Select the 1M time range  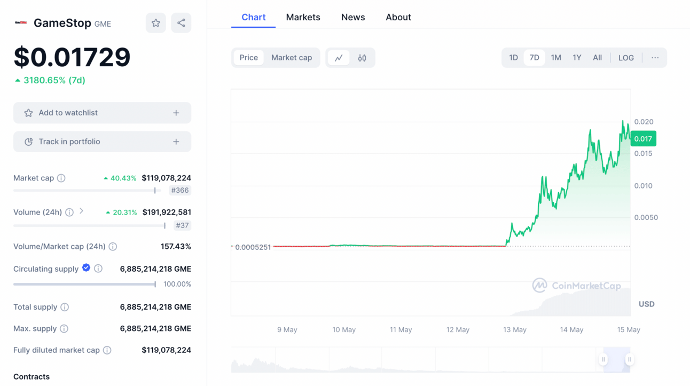[x=556, y=58]
